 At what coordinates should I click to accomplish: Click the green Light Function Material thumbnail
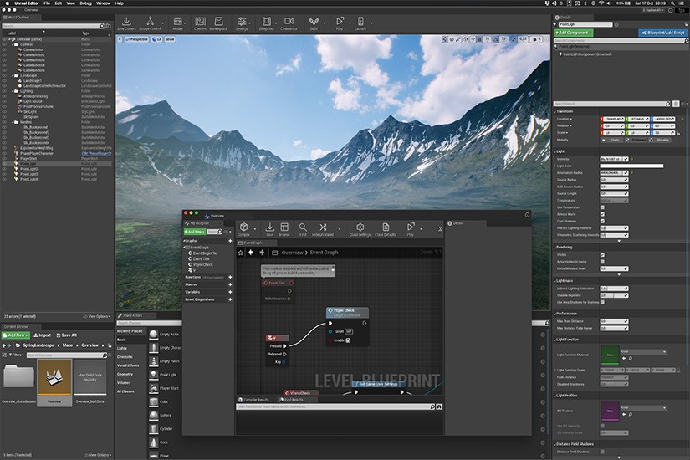click(610, 355)
